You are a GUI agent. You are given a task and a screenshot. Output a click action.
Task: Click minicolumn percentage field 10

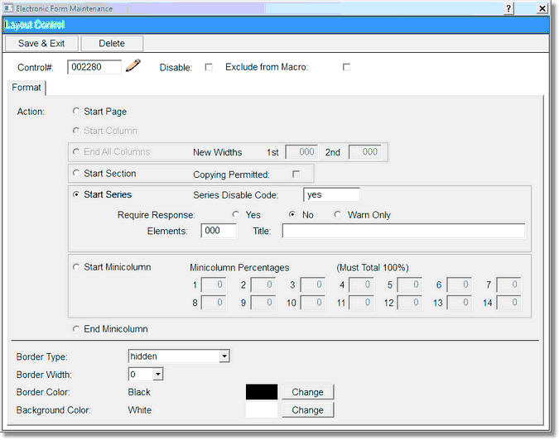coord(313,303)
